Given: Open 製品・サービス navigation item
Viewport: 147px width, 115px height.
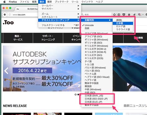Looking at the screenshot, I should tap(18, 38).
